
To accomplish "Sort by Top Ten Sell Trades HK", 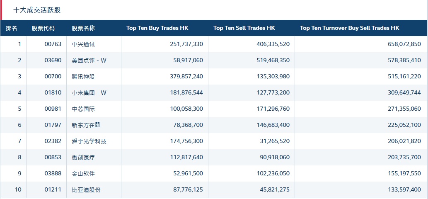I will (x=244, y=28).
